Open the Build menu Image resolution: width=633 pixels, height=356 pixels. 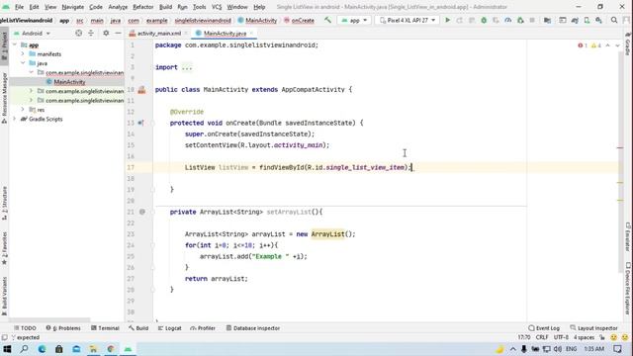[x=165, y=7]
